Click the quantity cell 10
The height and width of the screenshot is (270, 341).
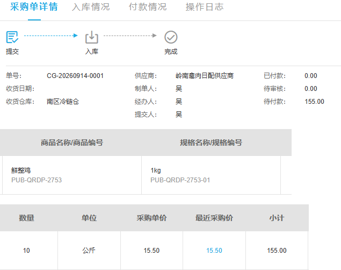coord(26,251)
